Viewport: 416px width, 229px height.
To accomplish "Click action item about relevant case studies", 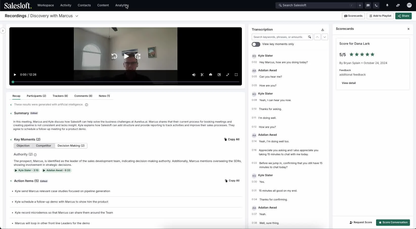I will click(x=62, y=191).
